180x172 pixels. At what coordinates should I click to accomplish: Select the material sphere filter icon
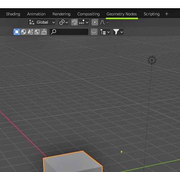tap(24, 32)
